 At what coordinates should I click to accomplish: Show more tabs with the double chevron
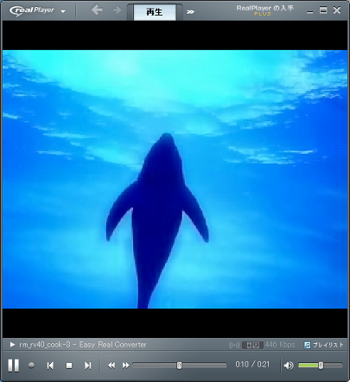(x=190, y=12)
